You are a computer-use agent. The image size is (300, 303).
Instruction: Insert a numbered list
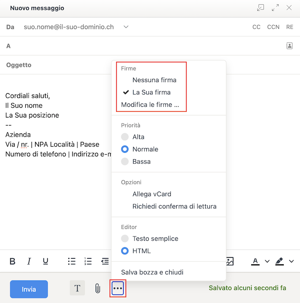point(88,261)
